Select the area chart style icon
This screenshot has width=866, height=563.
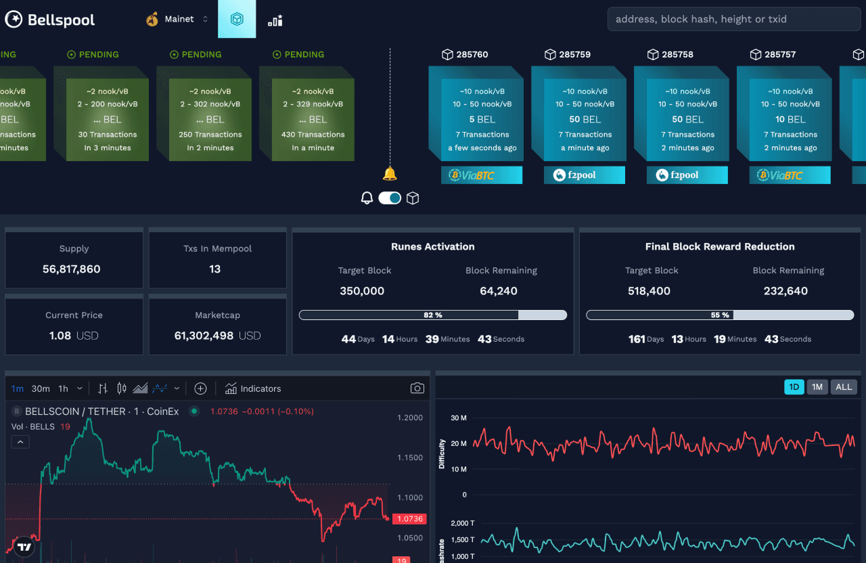click(x=141, y=388)
